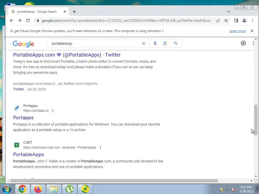Click the portableapps.com/news tweet link text
259x194 pixels.
[x=35, y=84]
